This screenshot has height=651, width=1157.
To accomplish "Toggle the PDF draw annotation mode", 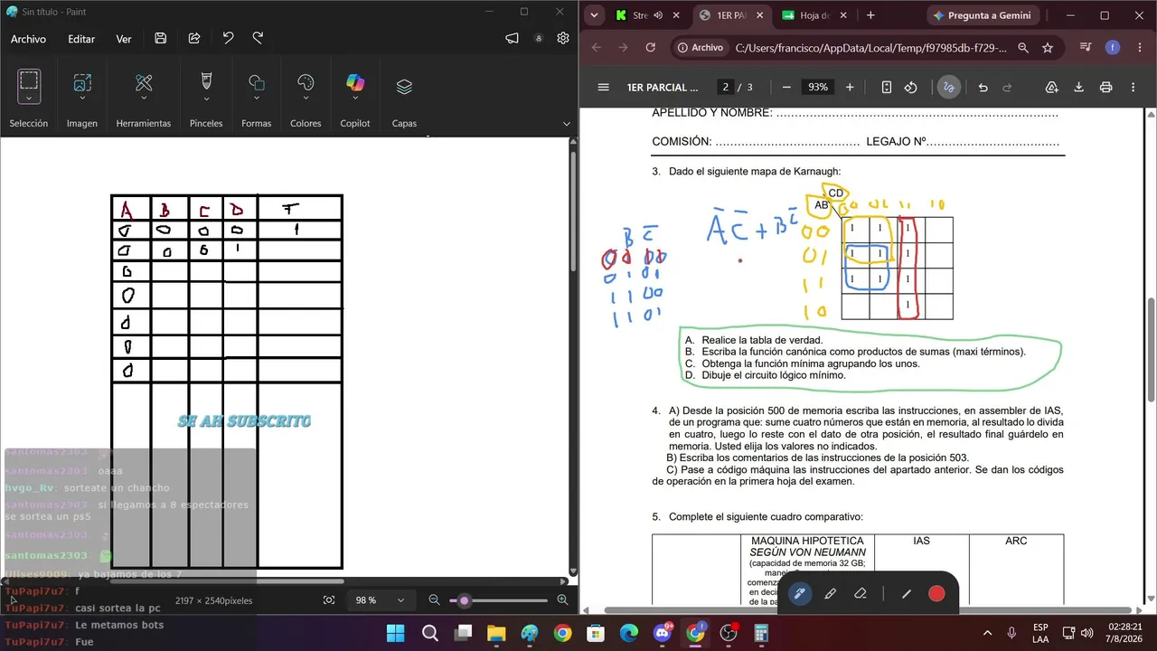I will (x=948, y=88).
